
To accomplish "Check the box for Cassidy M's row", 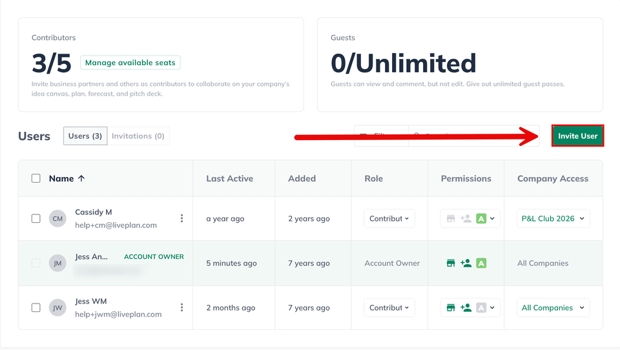I will click(36, 218).
